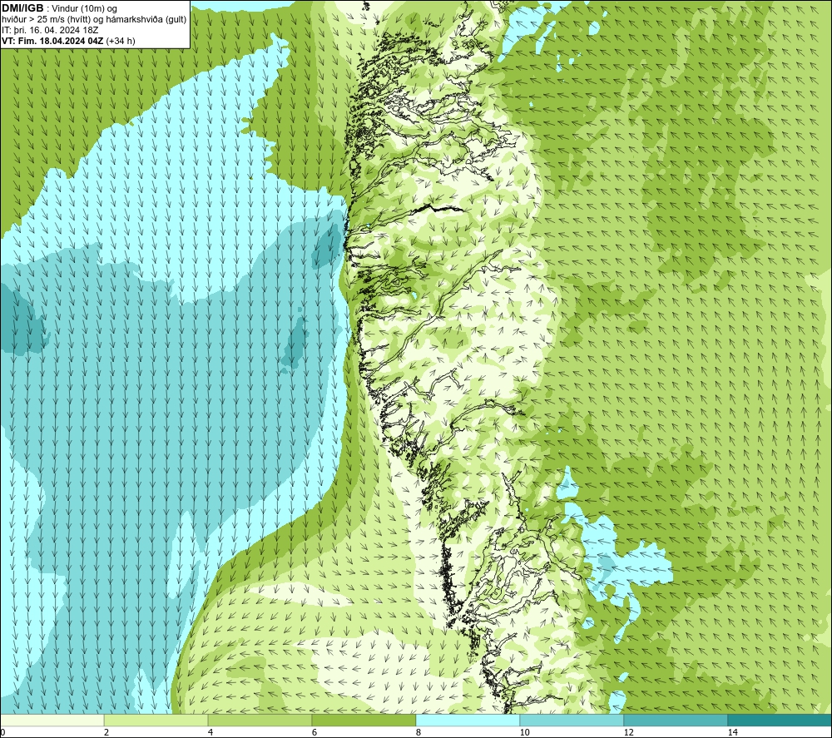Viewport: 832px width, 738px height.
Task: Click the '8' colorbar scale label
Action: (418, 732)
